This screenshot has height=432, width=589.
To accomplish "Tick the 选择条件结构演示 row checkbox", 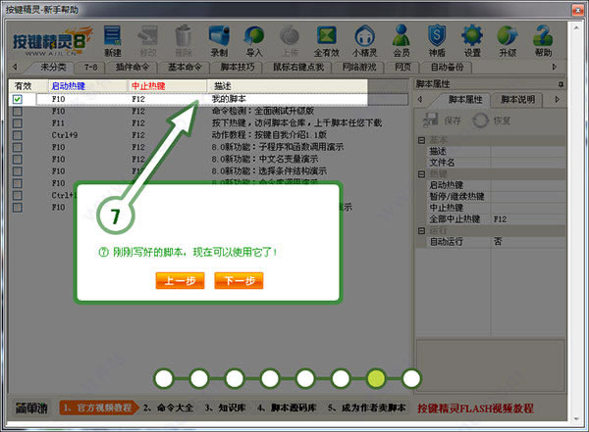I will [x=18, y=171].
